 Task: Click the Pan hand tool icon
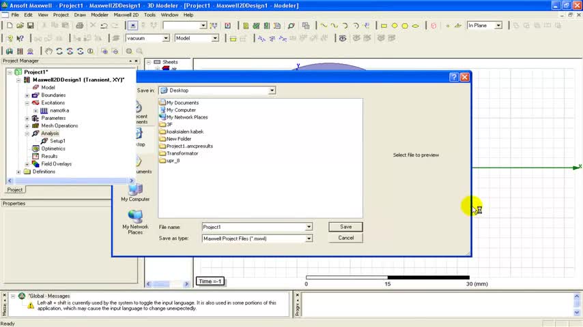48,51
